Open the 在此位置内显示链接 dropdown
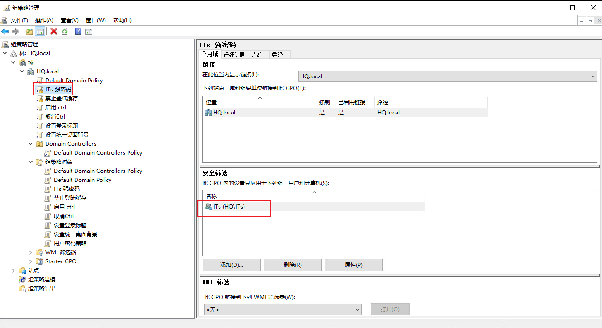The image size is (602, 328). click(x=448, y=76)
